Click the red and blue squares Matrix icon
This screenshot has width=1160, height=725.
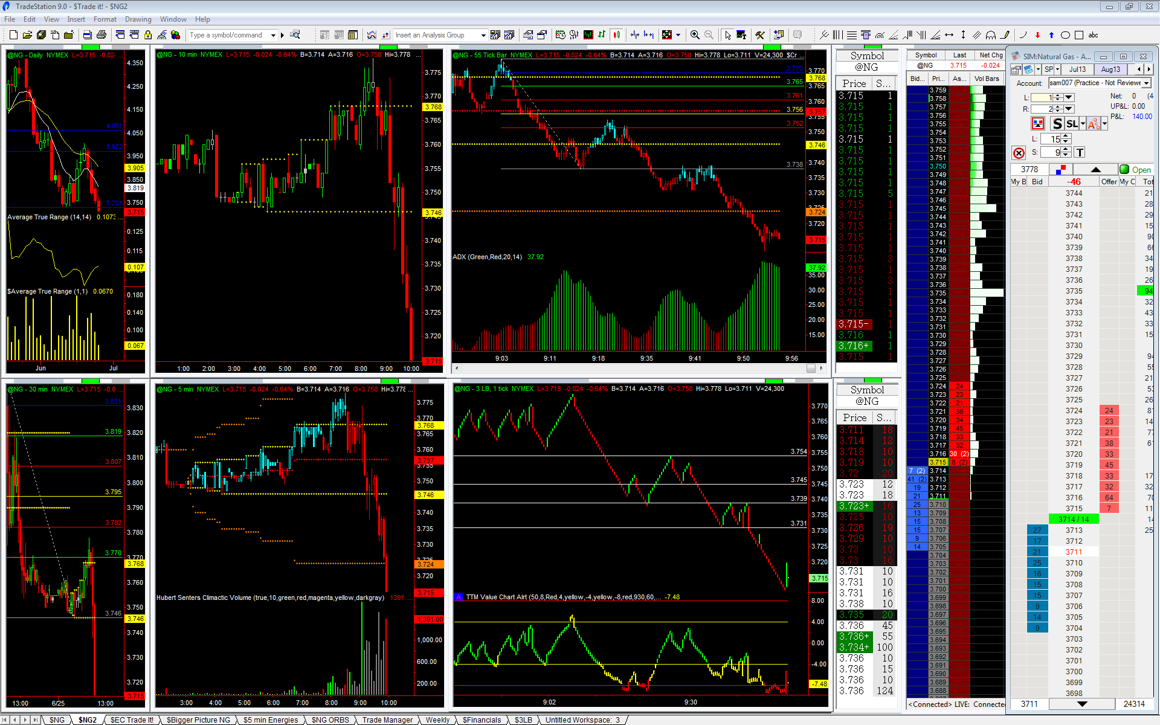pos(1061,169)
